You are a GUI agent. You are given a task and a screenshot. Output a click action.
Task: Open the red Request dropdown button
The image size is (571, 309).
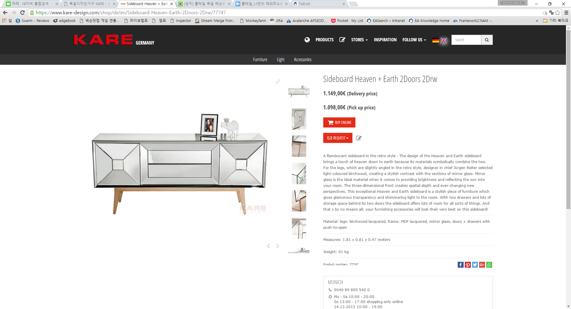click(x=338, y=138)
